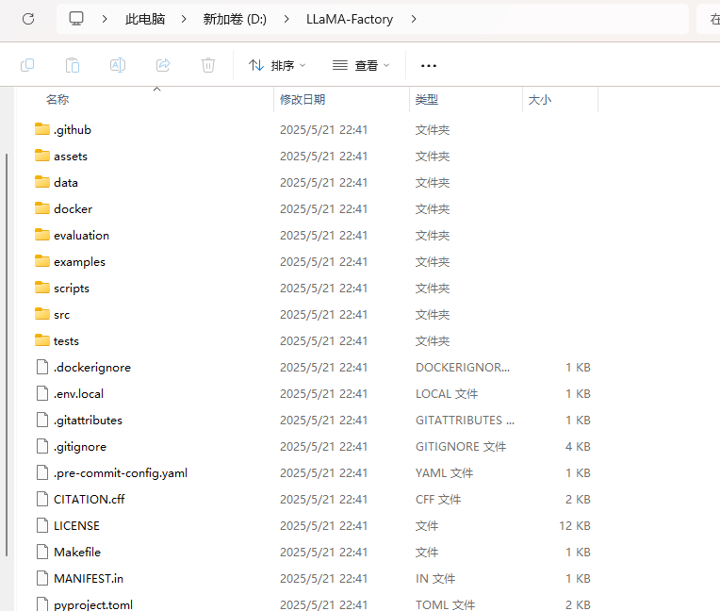
Task: Select the .github folder icon
Action: coord(42,129)
